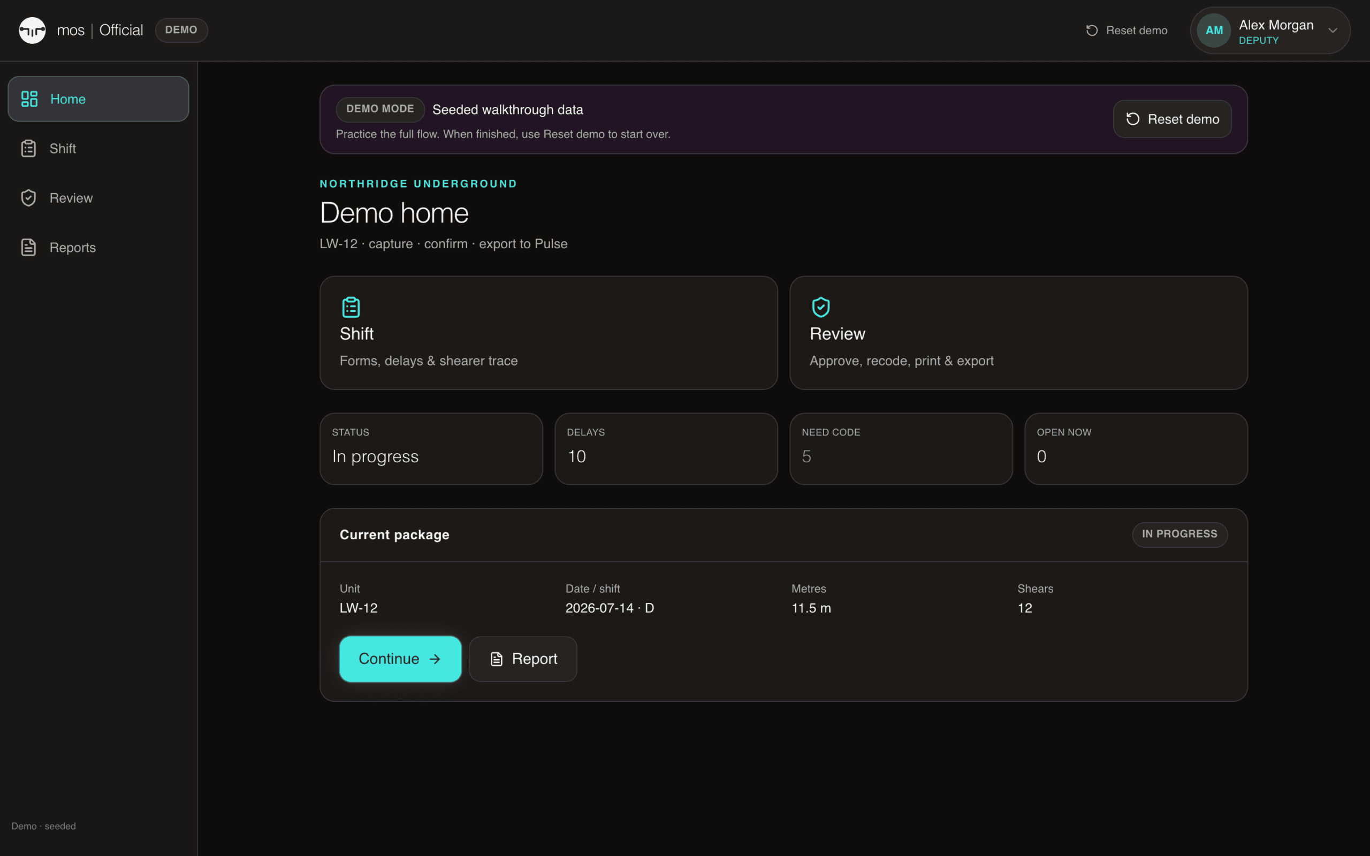Click the mos | Official brand text
This screenshot has height=856, width=1370.
100,30
